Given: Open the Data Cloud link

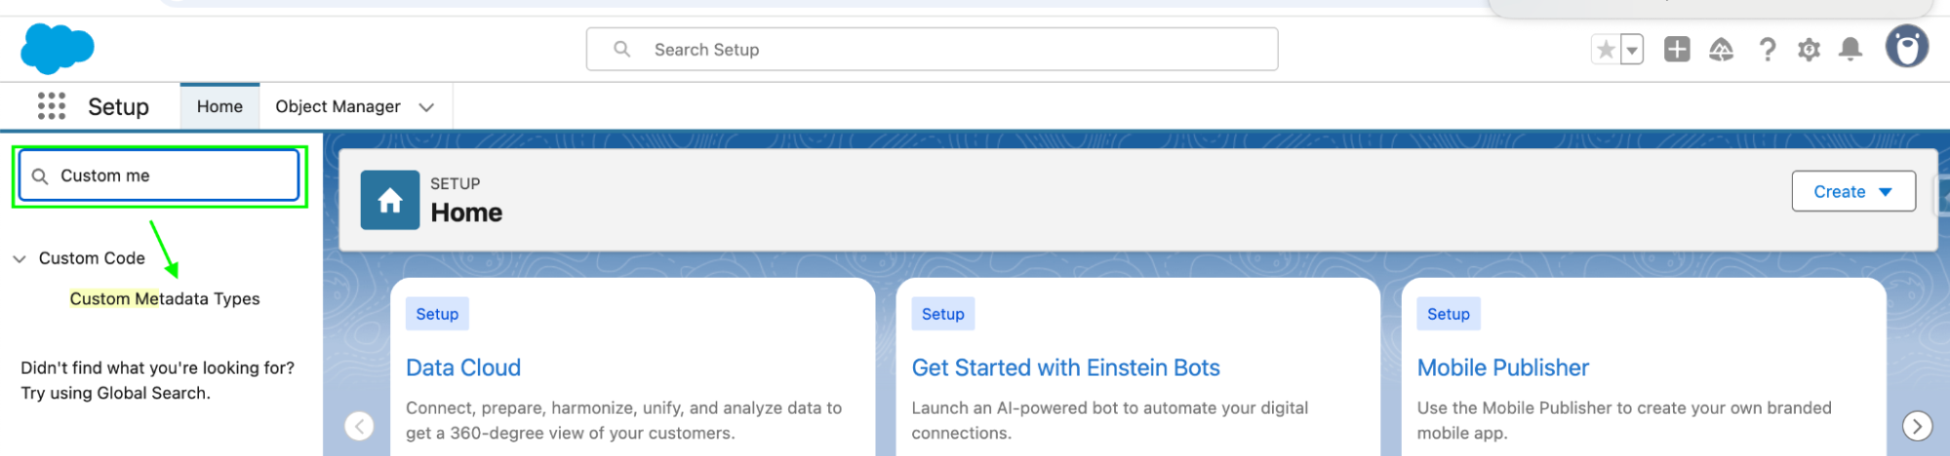Looking at the screenshot, I should [x=463, y=367].
